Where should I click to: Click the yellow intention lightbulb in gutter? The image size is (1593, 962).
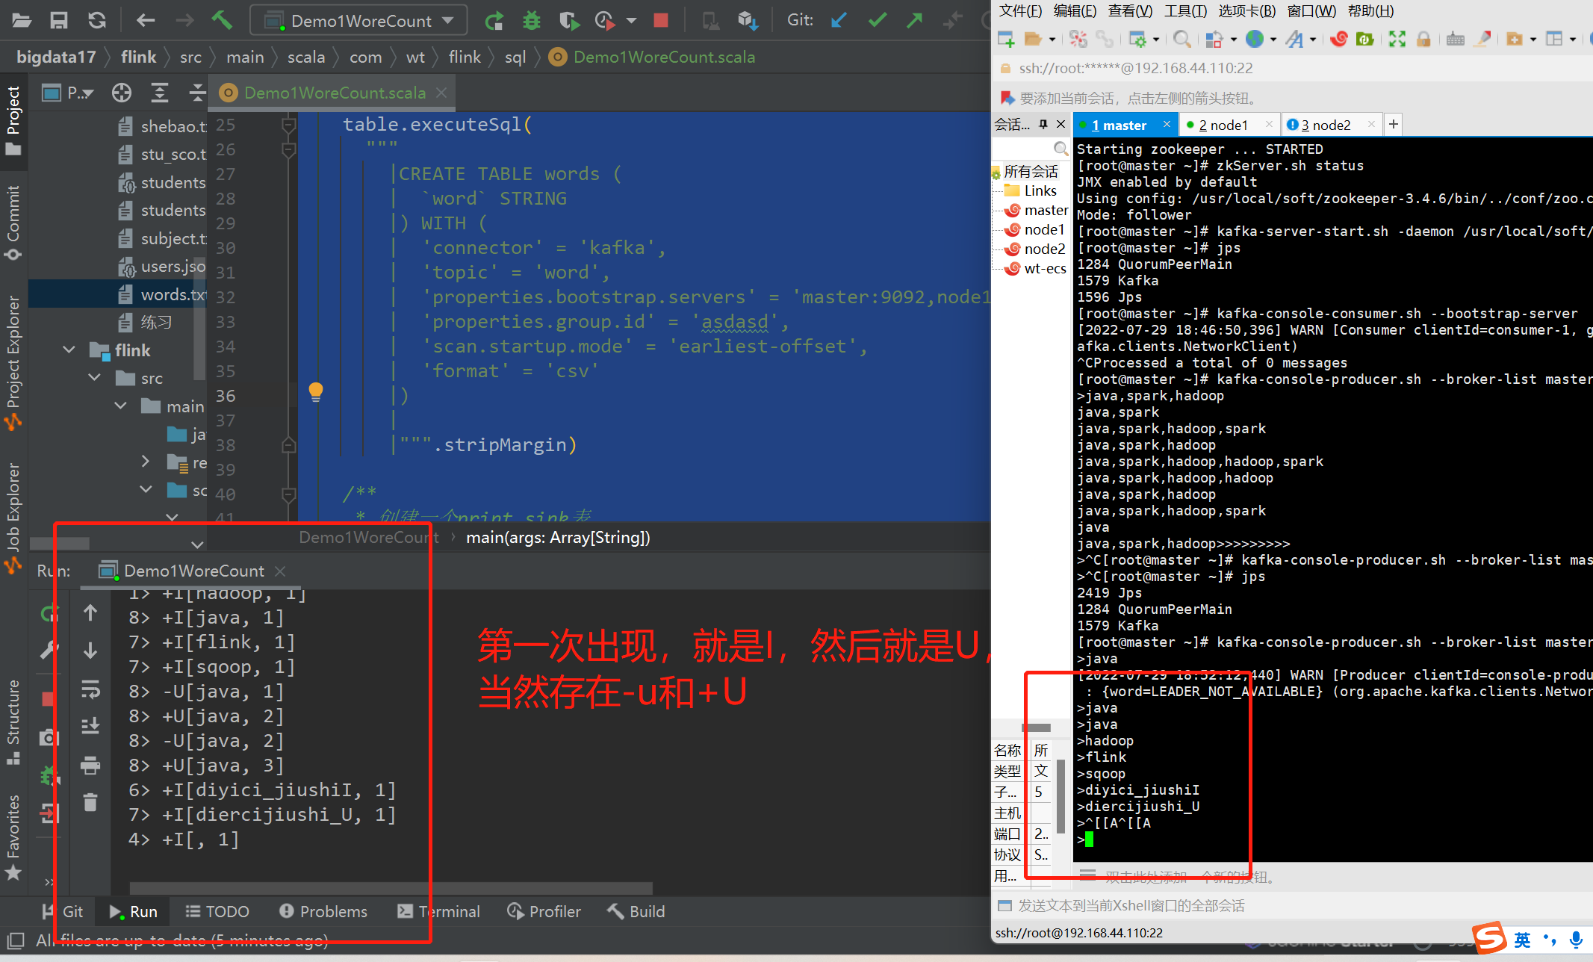click(x=316, y=391)
